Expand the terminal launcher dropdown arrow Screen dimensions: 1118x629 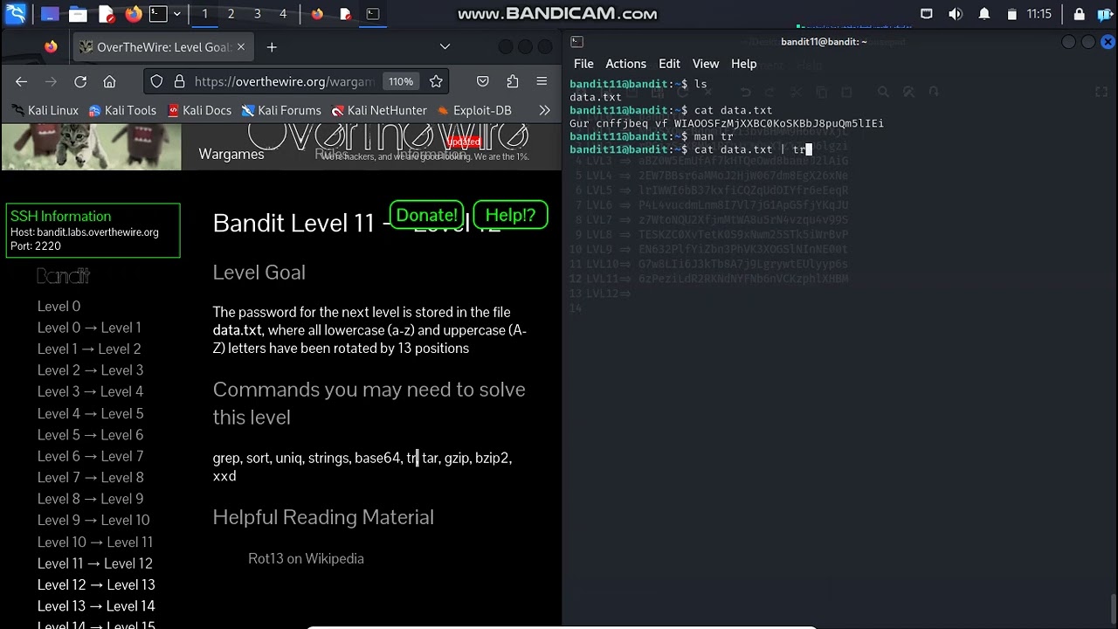click(x=177, y=14)
